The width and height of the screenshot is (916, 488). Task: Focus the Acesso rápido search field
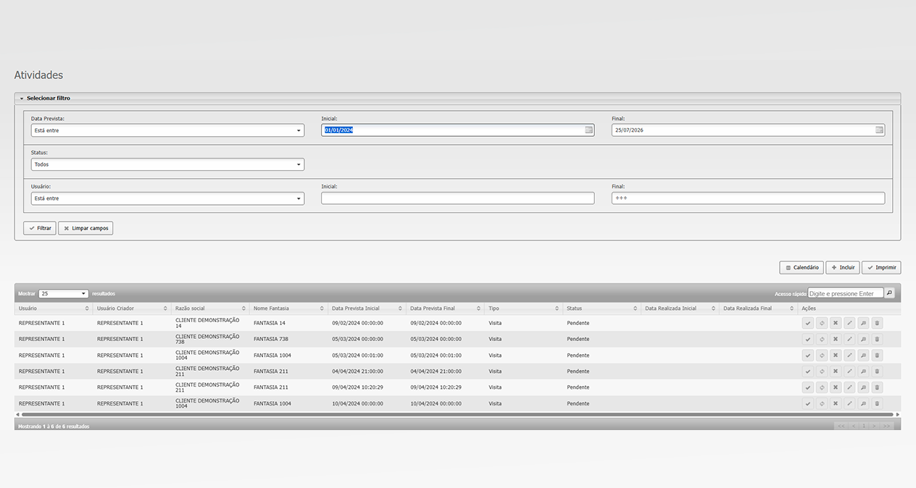tap(846, 293)
